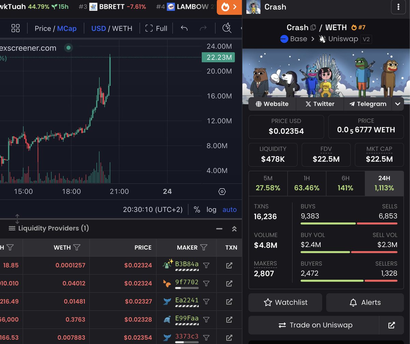
Task: Click the Base chain link
Action: (293, 39)
